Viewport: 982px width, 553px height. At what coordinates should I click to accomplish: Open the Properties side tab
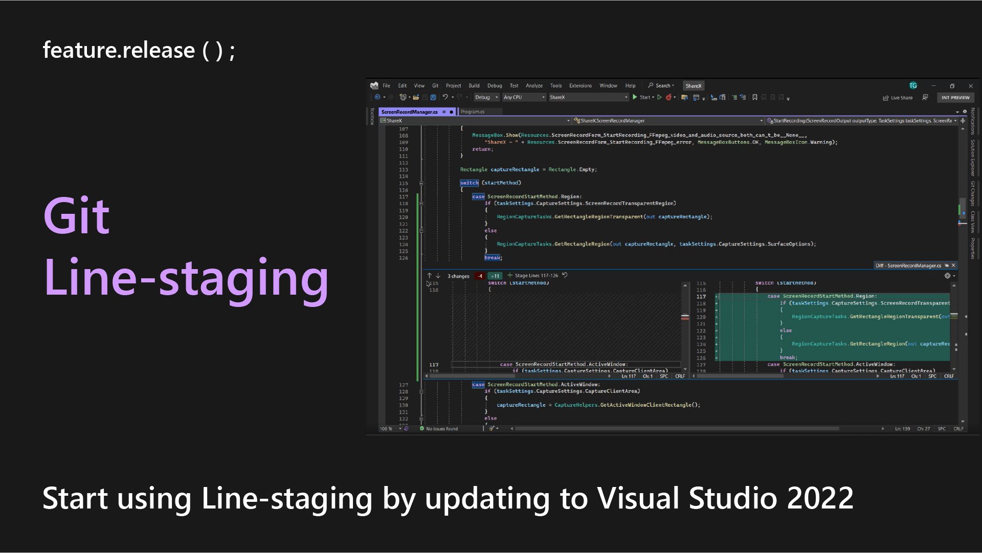pos(972,249)
